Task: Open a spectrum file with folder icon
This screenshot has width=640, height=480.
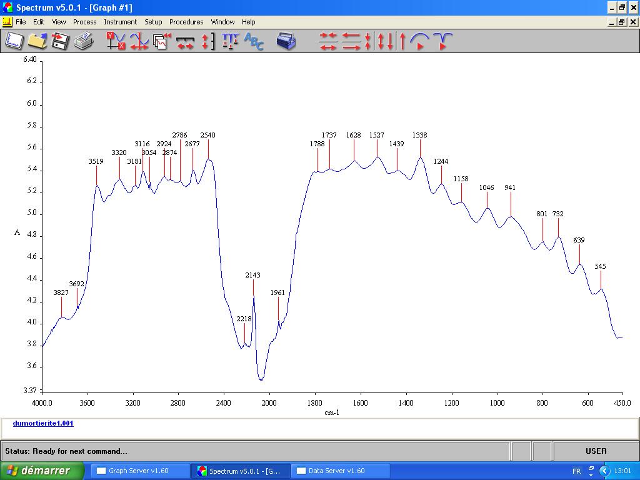Action: click(x=37, y=41)
